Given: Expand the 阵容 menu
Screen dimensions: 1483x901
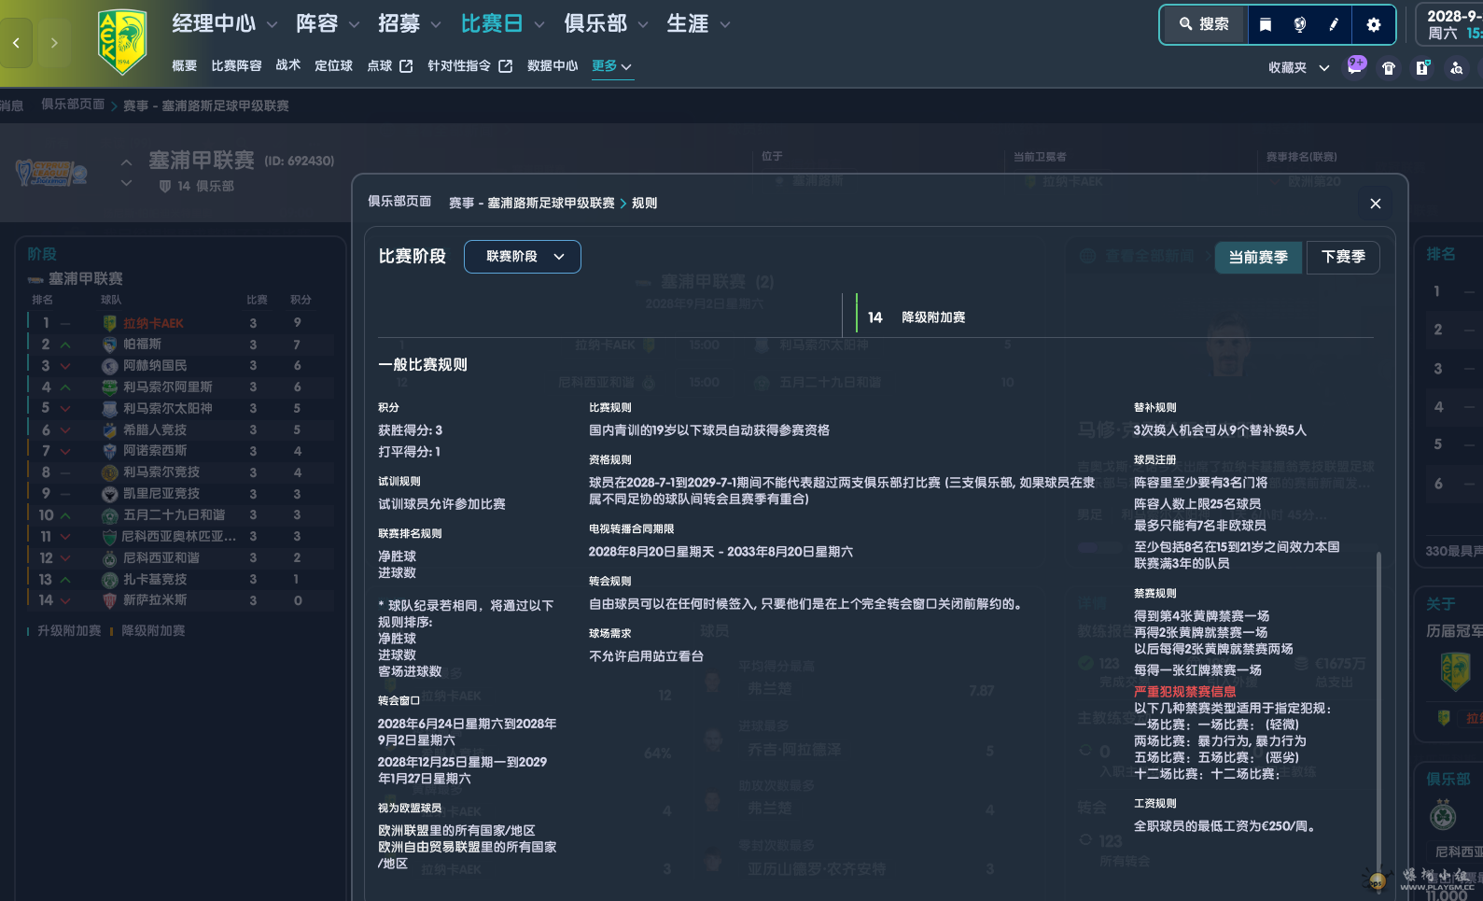Looking at the screenshot, I should point(328,23).
